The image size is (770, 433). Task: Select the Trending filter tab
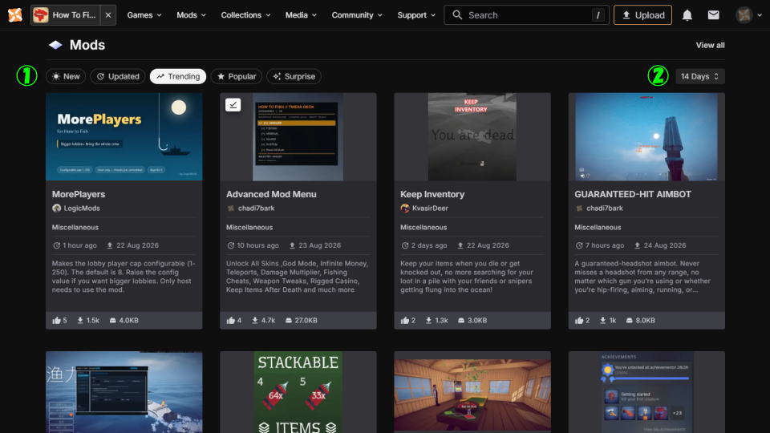(x=178, y=76)
